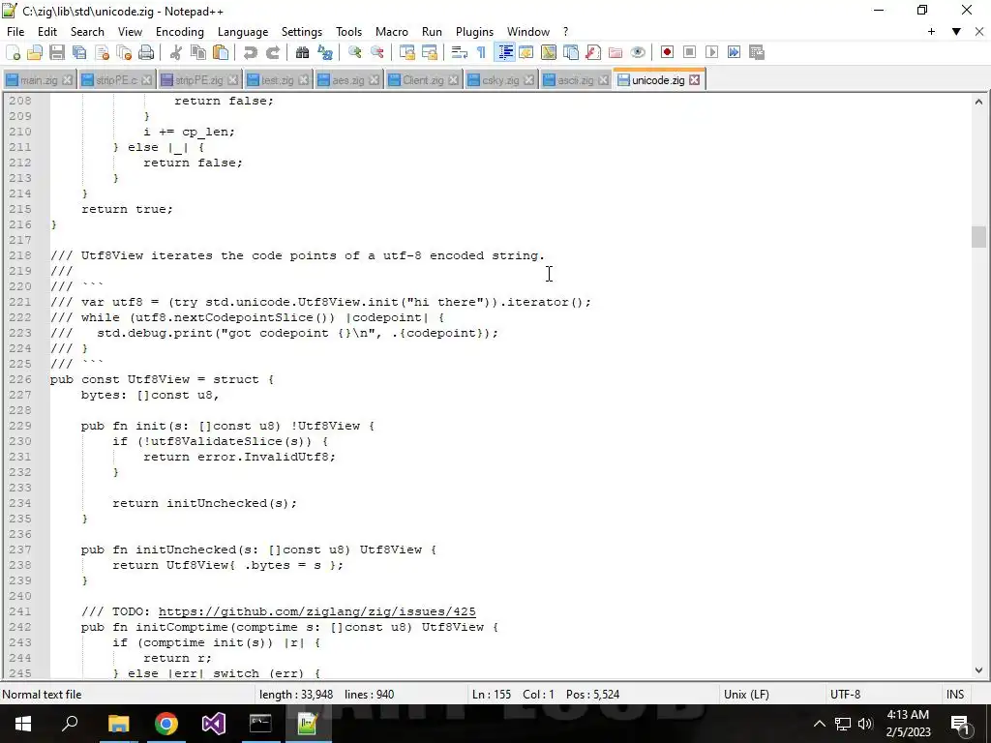Open Find with the binoculars icon
The width and height of the screenshot is (991, 743).
point(302,52)
